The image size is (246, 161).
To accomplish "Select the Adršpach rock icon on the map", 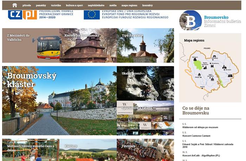I will click(195, 59).
